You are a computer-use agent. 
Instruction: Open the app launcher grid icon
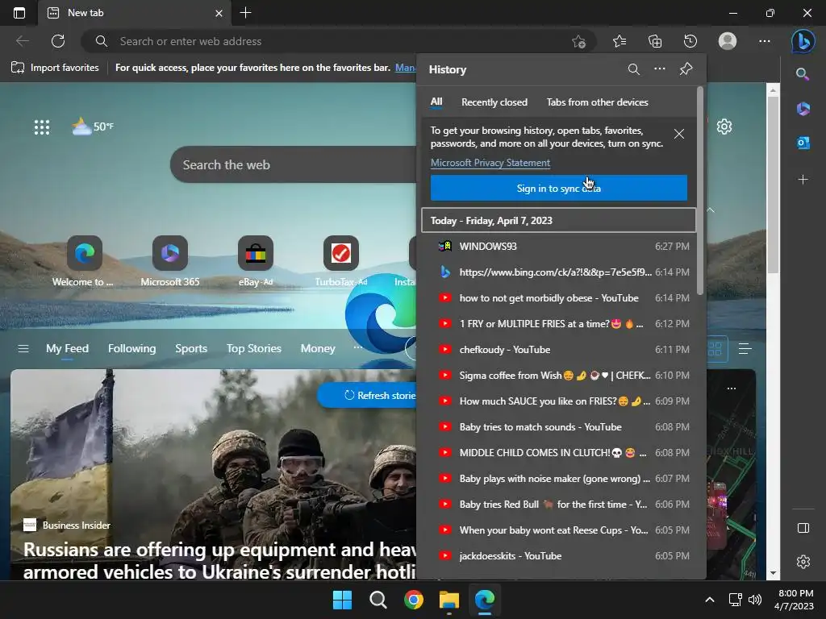tap(42, 127)
